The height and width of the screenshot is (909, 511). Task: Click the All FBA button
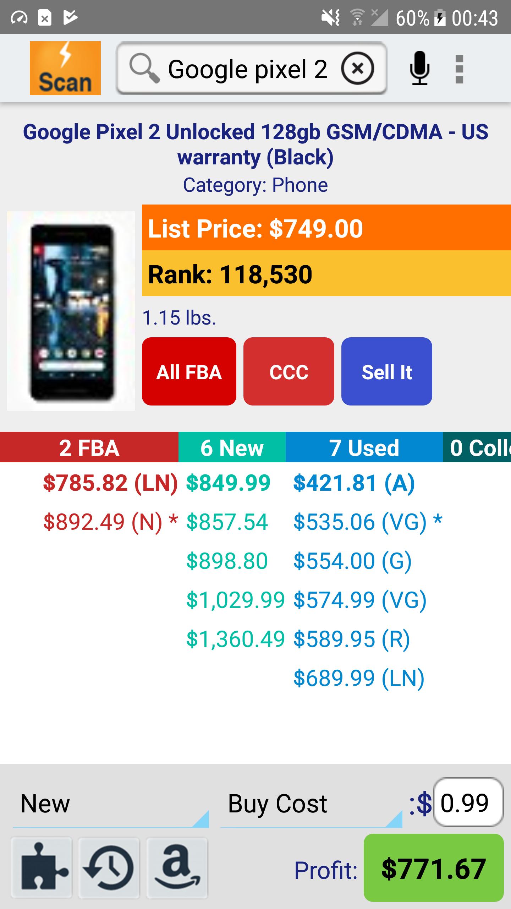(x=189, y=371)
